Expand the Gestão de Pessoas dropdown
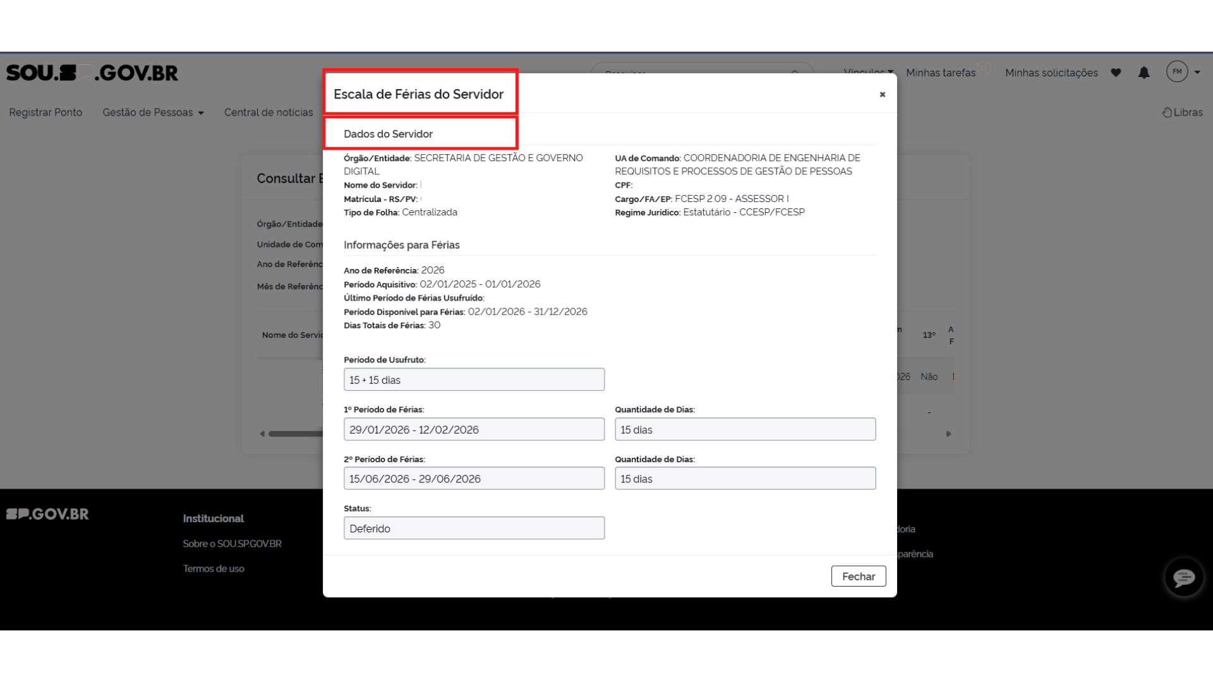This screenshot has width=1213, height=682. coord(153,112)
